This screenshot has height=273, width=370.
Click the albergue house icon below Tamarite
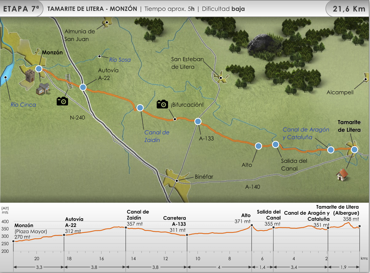coord(342,175)
